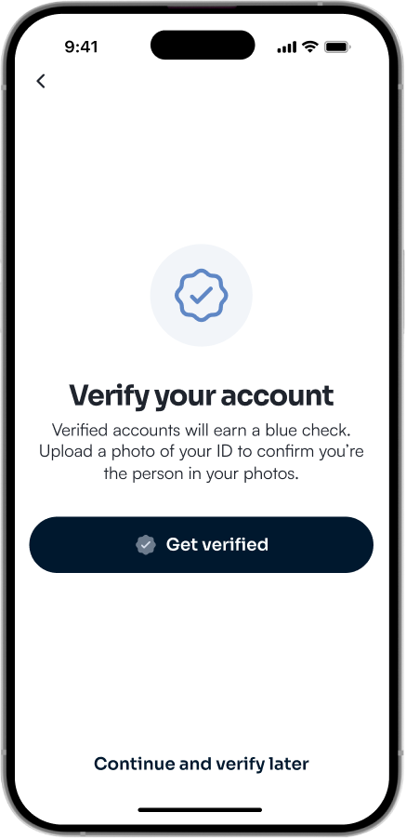This screenshot has width=406, height=839.
Task: Click the small badge icon inside Get verified
Action: pyautogui.click(x=146, y=545)
